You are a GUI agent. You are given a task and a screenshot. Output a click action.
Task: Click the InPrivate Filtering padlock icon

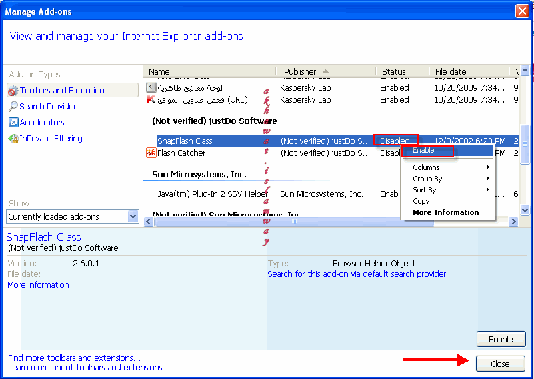tap(13, 139)
